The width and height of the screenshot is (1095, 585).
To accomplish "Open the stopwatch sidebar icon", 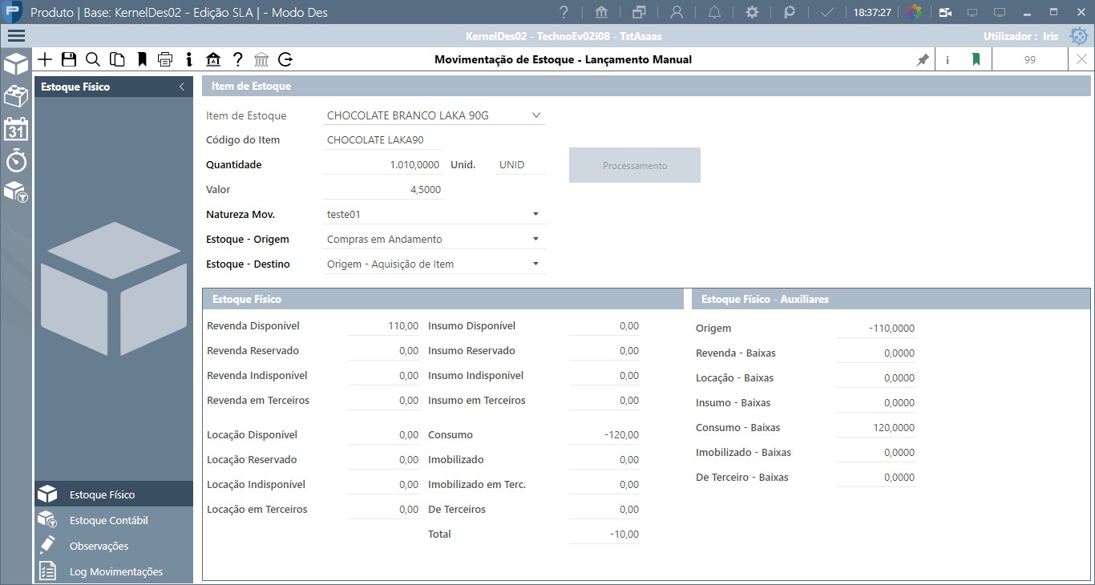I will coord(16,160).
